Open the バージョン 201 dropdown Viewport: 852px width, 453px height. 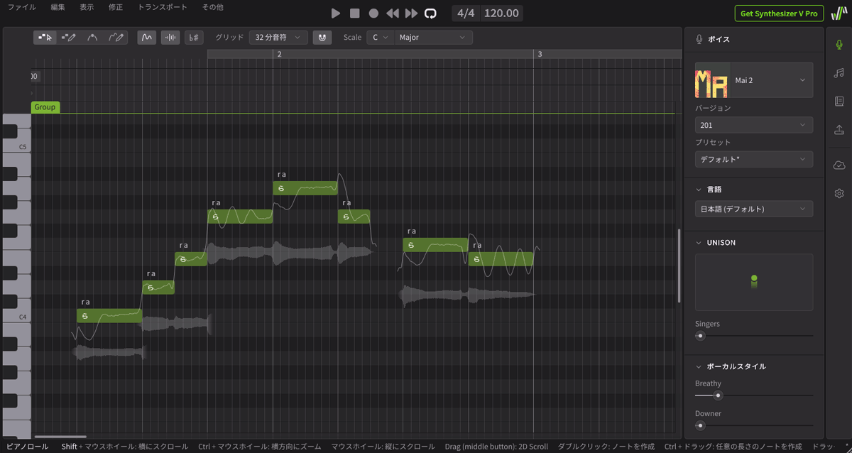click(x=754, y=125)
